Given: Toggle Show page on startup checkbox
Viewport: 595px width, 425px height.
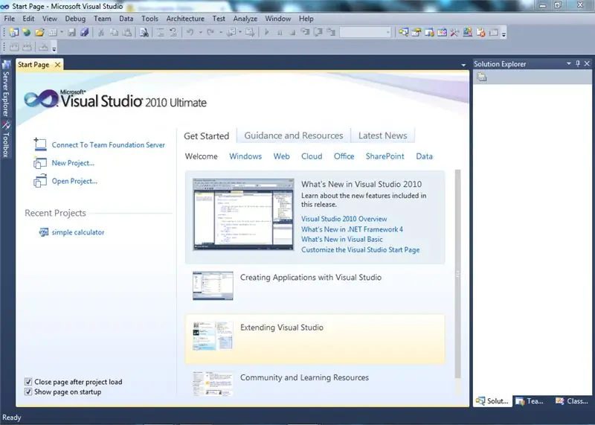Looking at the screenshot, I should tap(28, 392).
